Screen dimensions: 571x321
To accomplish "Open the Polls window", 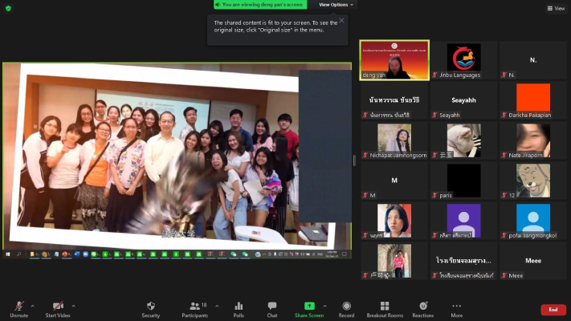I will pyautogui.click(x=239, y=307).
